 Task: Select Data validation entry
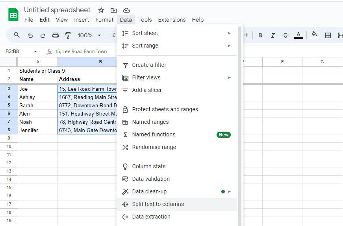151,179
